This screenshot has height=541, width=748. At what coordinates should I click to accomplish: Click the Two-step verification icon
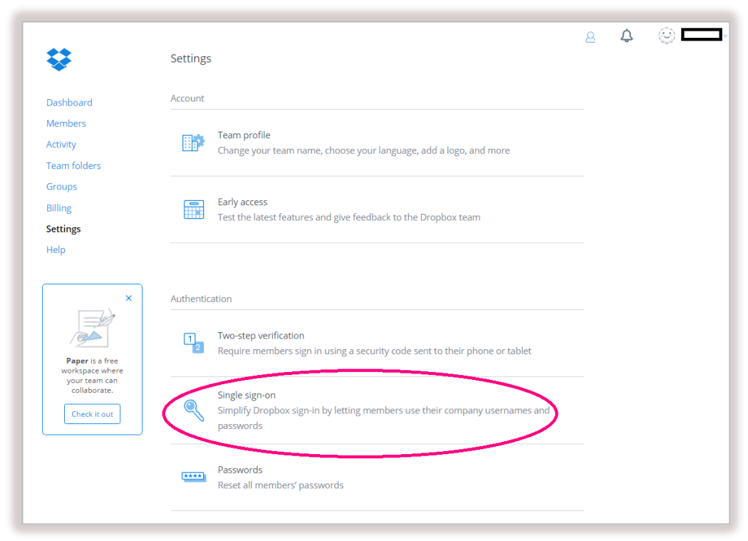click(194, 343)
